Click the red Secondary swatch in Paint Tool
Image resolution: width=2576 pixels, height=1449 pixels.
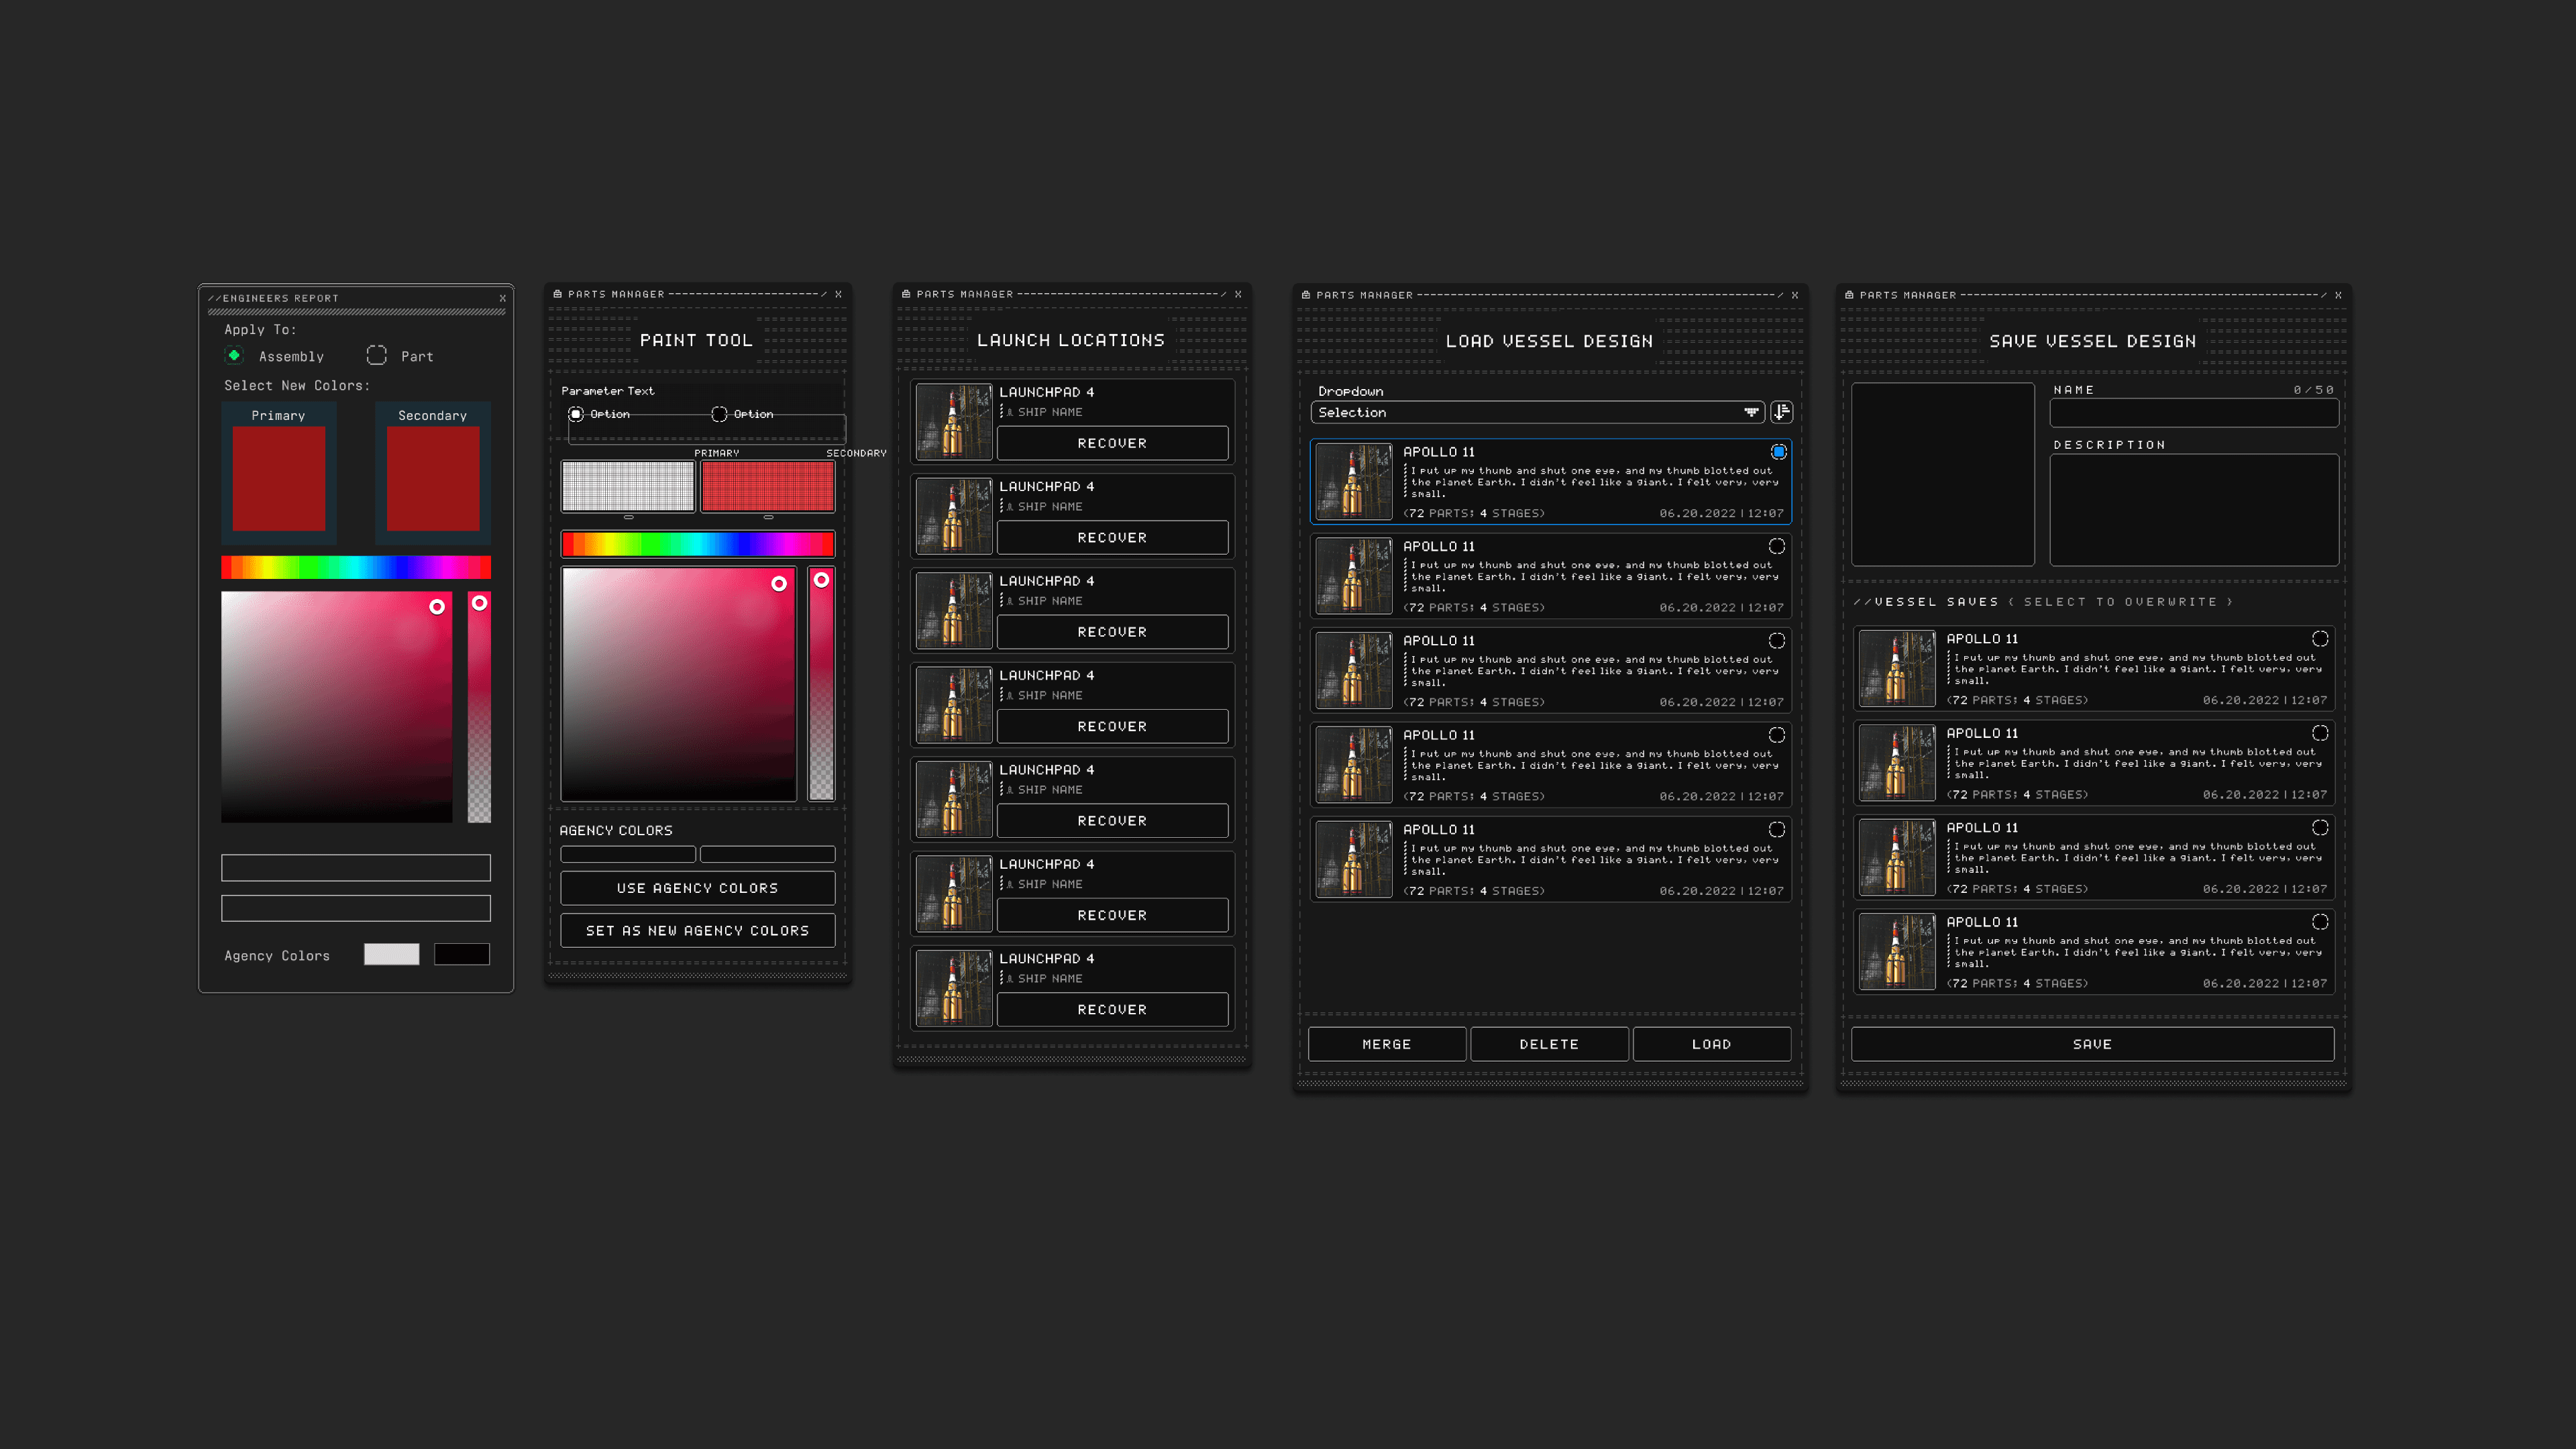coord(767,487)
